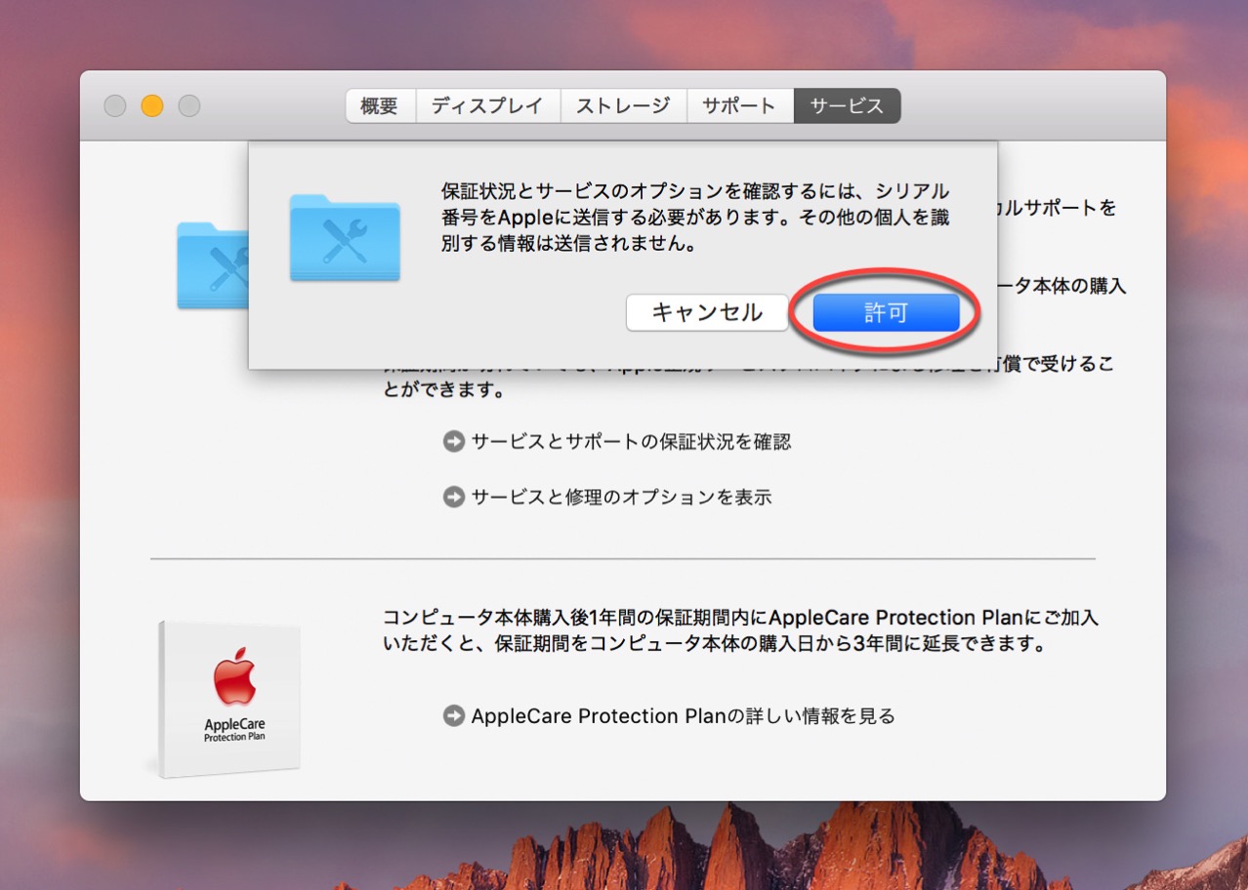Click the tools folder icon in the dialog
The height and width of the screenshot is (890, 1248).
[x=345, y=237]
